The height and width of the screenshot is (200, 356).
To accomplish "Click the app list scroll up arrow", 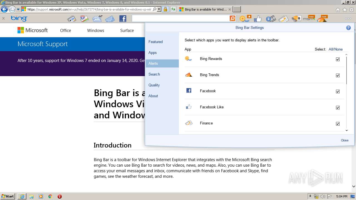I will pos(347,55).
